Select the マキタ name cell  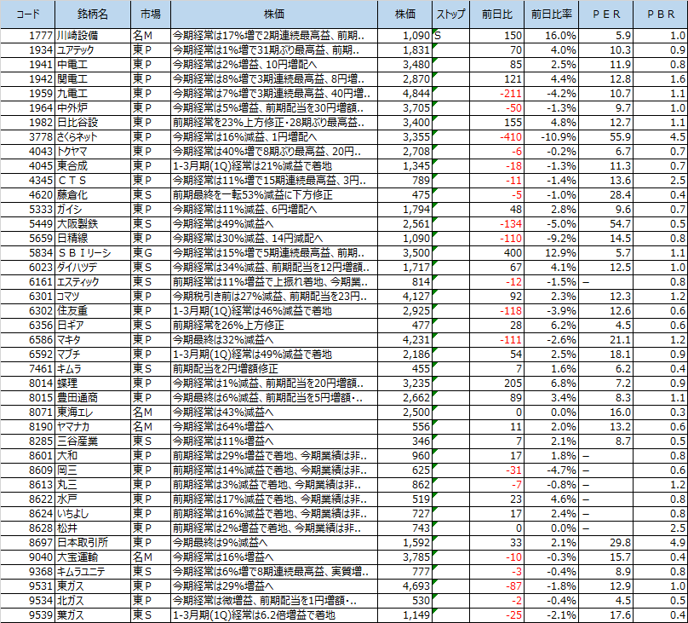tap(93, 340)
